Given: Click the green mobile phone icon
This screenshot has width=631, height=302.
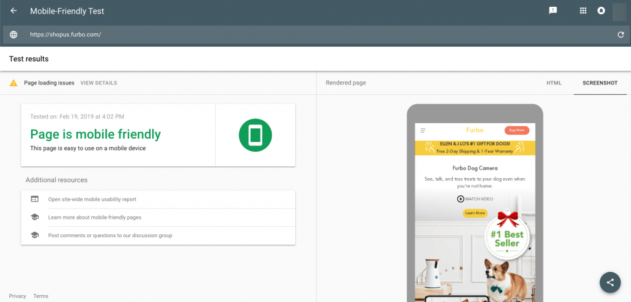Looking at the screenshot, I should pos(255,135).
